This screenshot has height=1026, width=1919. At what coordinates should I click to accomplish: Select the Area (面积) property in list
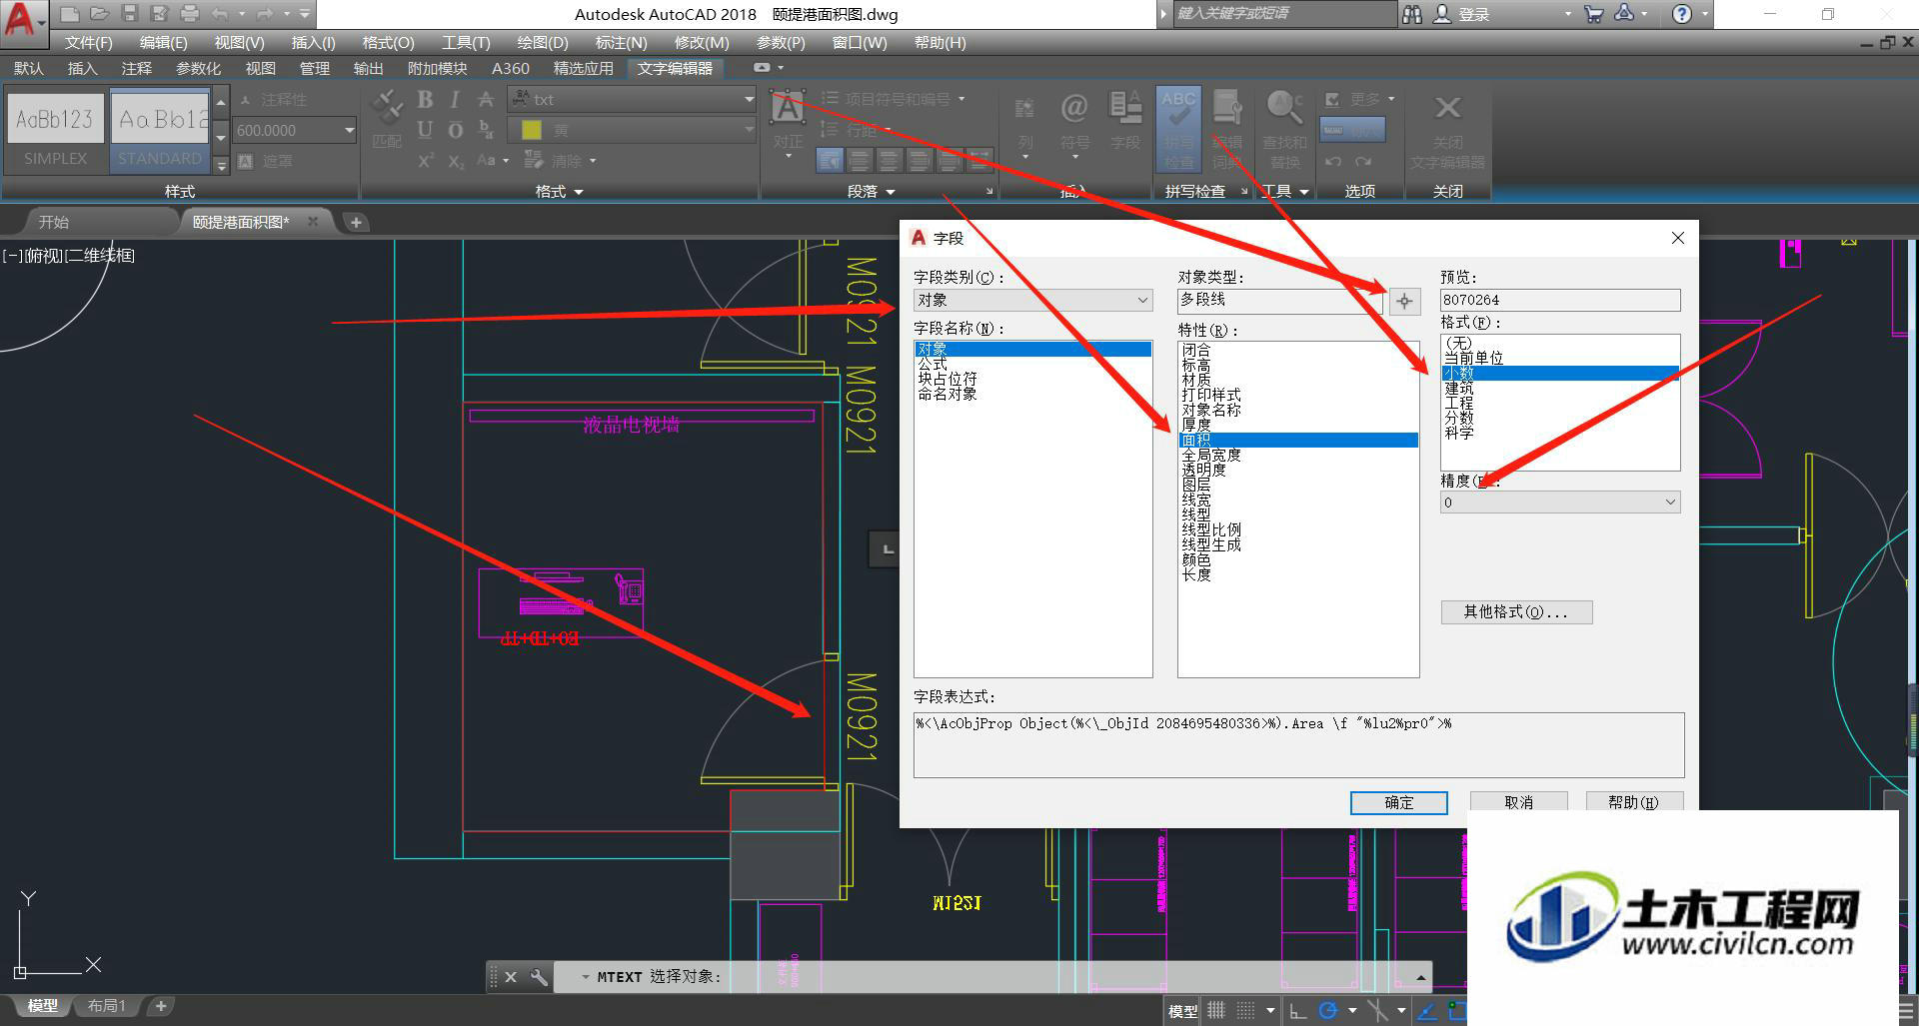1297,440
